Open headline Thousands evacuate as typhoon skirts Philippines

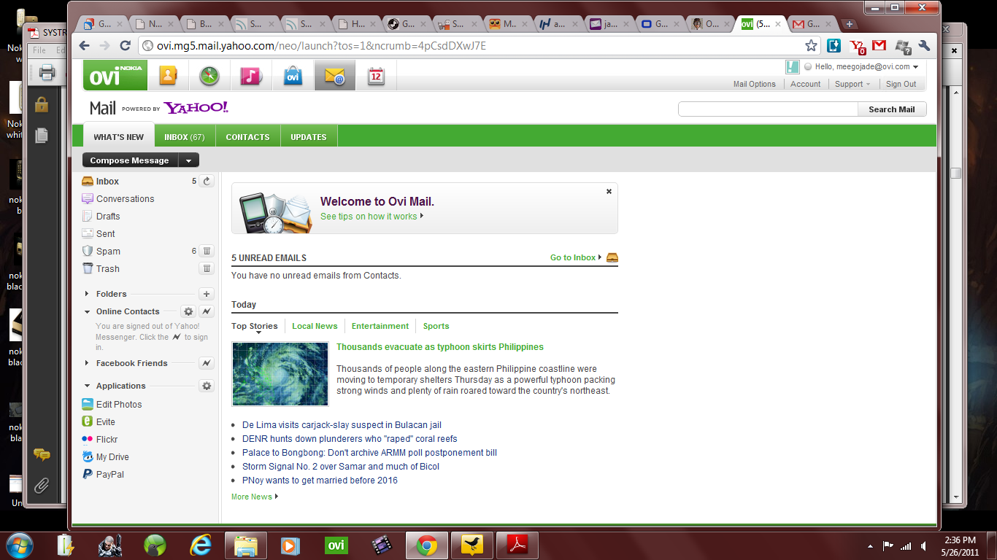[x=440, y=347]
